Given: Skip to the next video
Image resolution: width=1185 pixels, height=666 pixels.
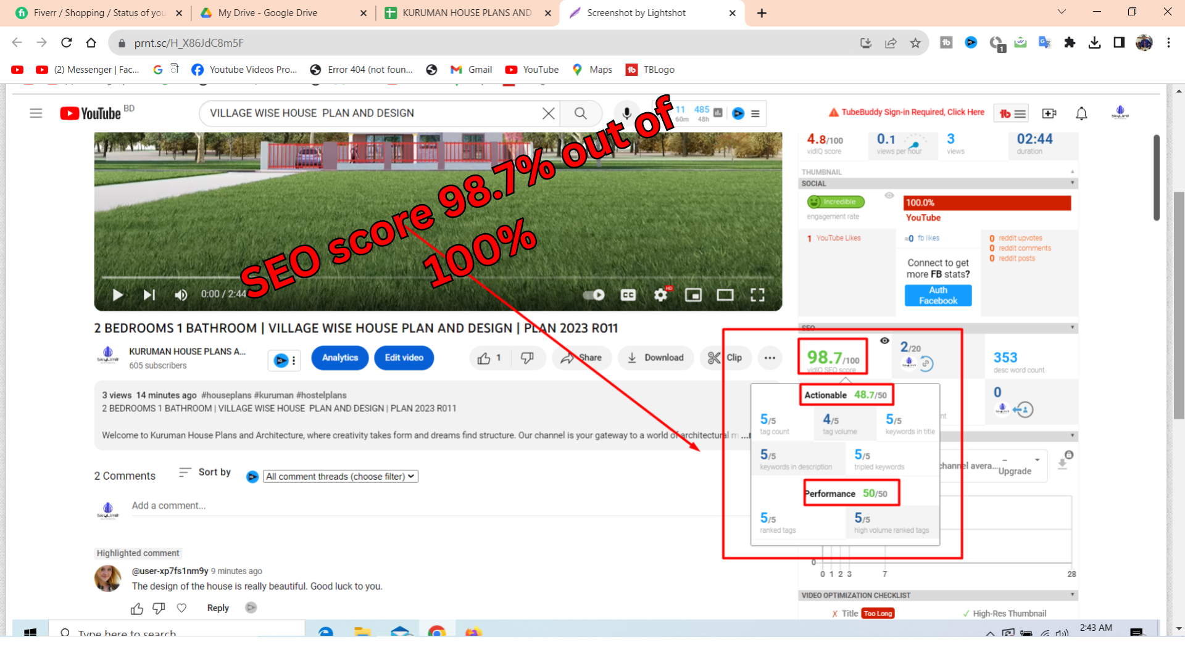Looking at the screenshot, I should point(149,295).
